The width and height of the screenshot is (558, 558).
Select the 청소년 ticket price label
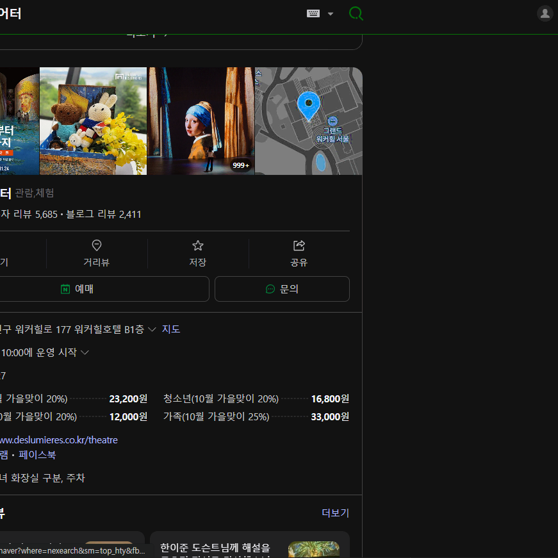click(220, 399)
